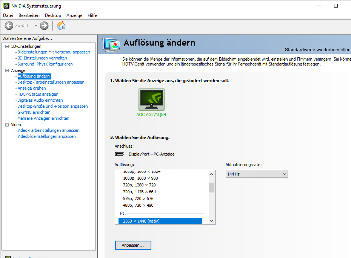Click the NVIDIA app icon in title bar

[x=6, y=6]
